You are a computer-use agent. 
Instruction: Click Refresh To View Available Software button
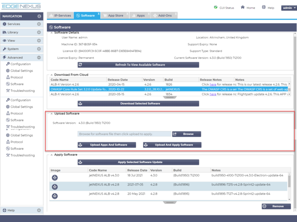point(138,65)
